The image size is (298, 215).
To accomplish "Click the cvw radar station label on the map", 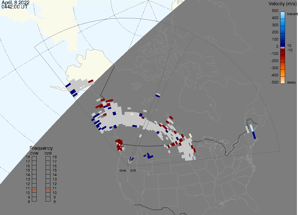I will 123,170.
